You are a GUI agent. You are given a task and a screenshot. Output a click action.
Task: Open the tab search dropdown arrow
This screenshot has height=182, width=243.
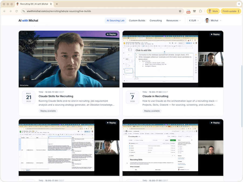(x=239, y=4)
